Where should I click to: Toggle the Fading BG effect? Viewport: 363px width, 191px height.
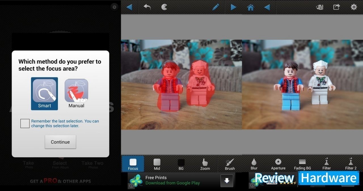[x=302, y=164]
